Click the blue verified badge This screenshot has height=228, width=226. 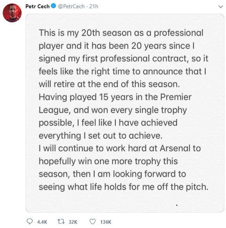tap(53, 6)
